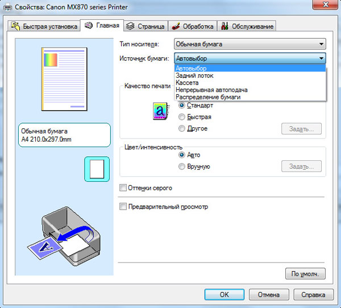Click Задать button for color intensity
This screenshot has height=308, width=341.
point(301,167)
